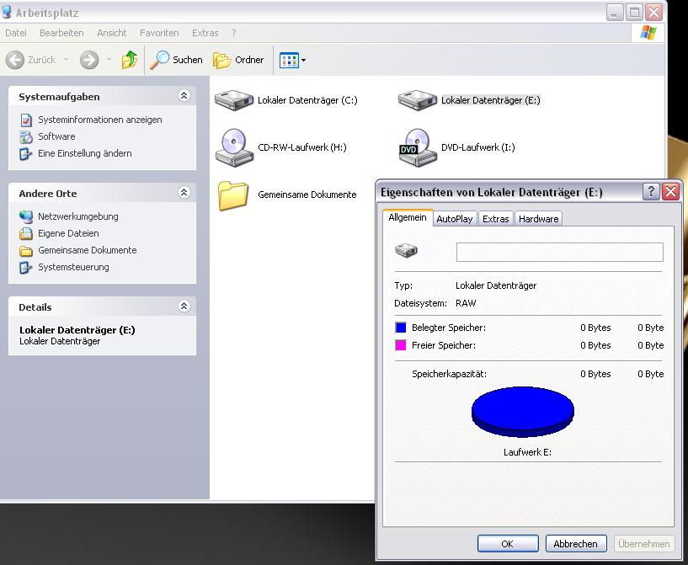Click the Systeminformationen checklist icon
Image resolution: width=688 pixels, height=565 pixels.
pyautogui.click(x=26, y=120)
